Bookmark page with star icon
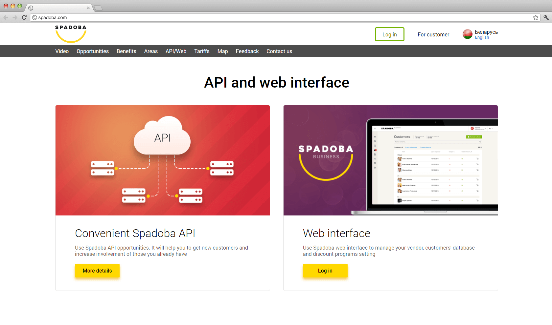Screen dimensions: 552x325 (536, 17)
